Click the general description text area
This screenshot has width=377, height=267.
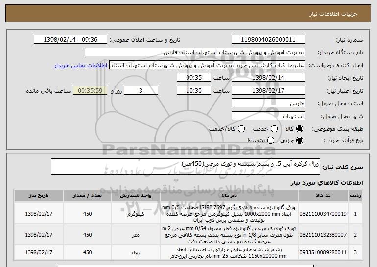[186, 167]
